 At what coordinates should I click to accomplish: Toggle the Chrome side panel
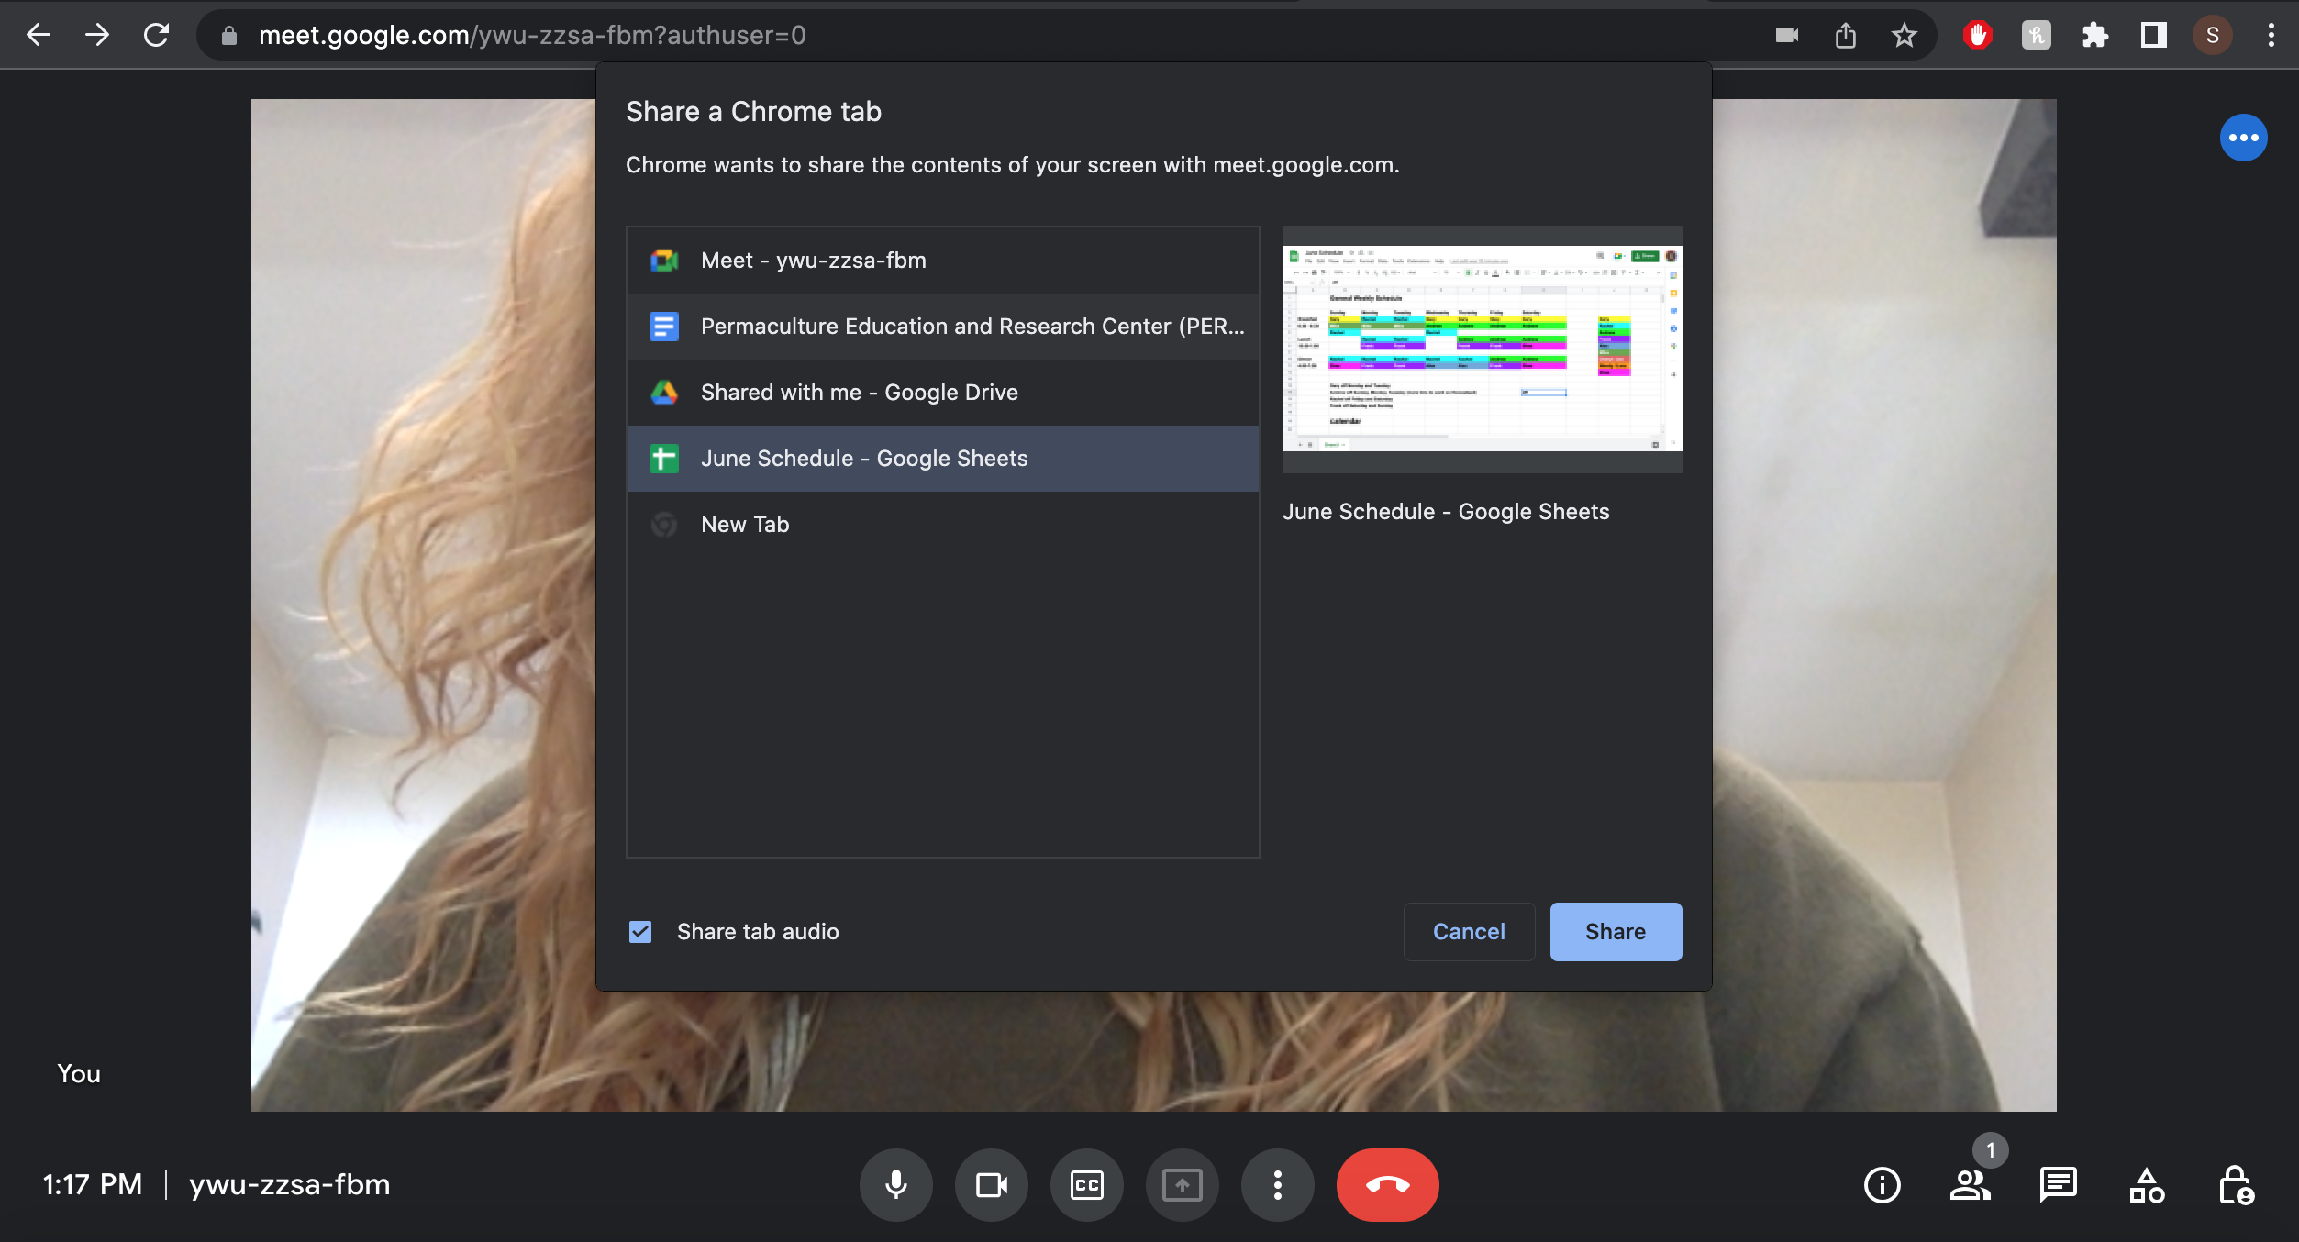pyautogui.click(x=2153, y=35)
